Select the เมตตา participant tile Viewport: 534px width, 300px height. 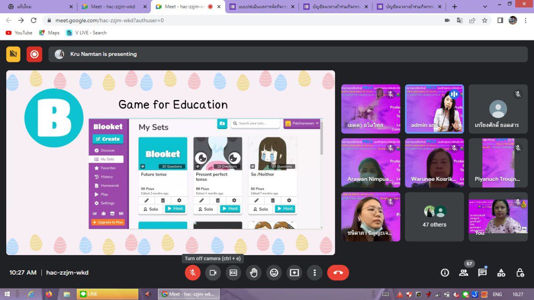pyautogui.click(x=371, y=109)
